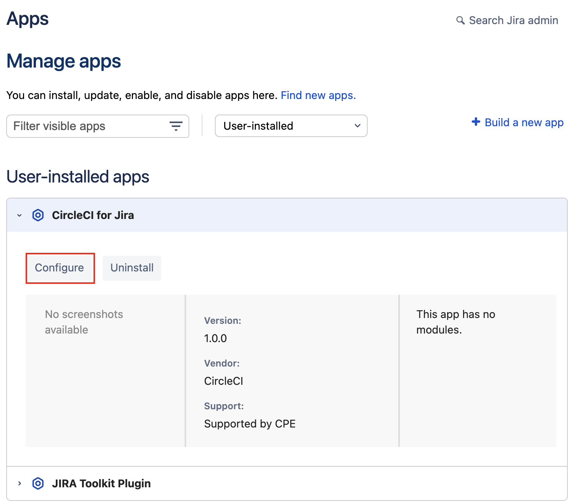Click the search magnifier icon

coord(460,20)
